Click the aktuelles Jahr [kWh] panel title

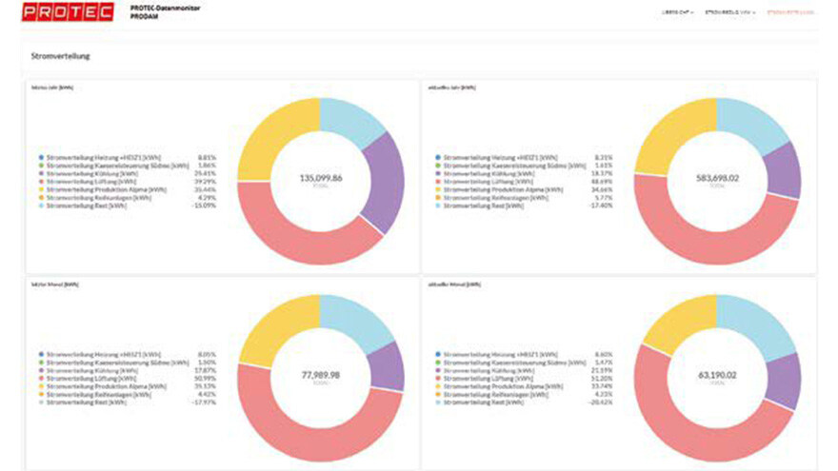(451, 87)
